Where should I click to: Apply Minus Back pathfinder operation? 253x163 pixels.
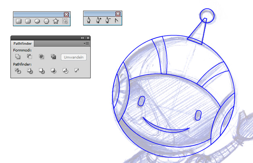[x=77, y=70]
